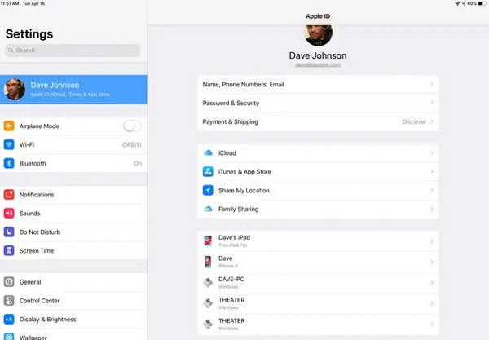The height and width of the screenshot is (340, 489).
Task: Select Control Center label in sidebar
Action: 40,301
